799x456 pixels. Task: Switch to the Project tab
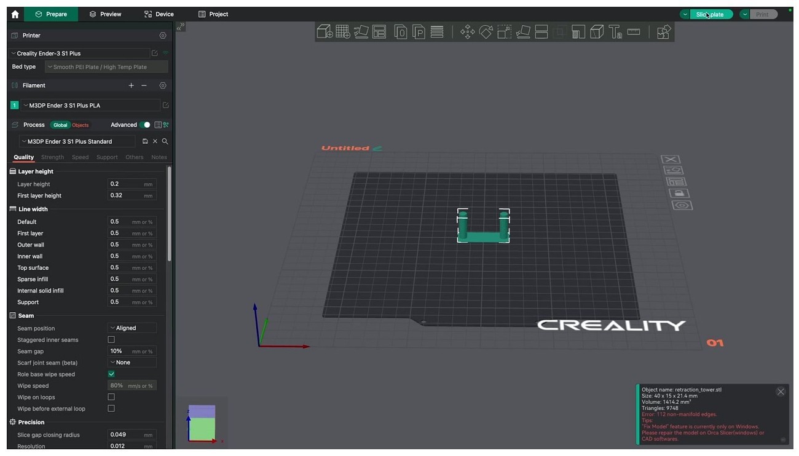click(213, 14)
